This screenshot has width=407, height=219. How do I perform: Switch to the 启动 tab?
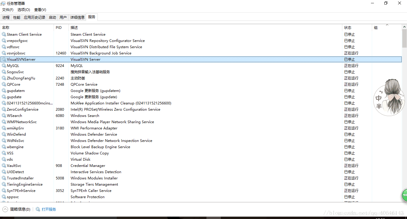(x=52, y=18)
